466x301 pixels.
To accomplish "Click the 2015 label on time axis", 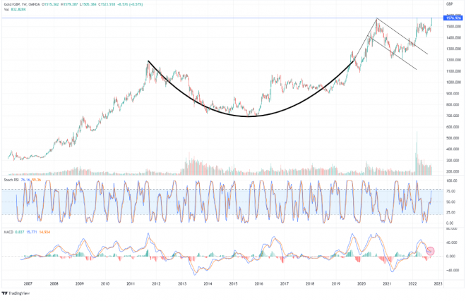I will pyautogui.click(x=233, y=283).
